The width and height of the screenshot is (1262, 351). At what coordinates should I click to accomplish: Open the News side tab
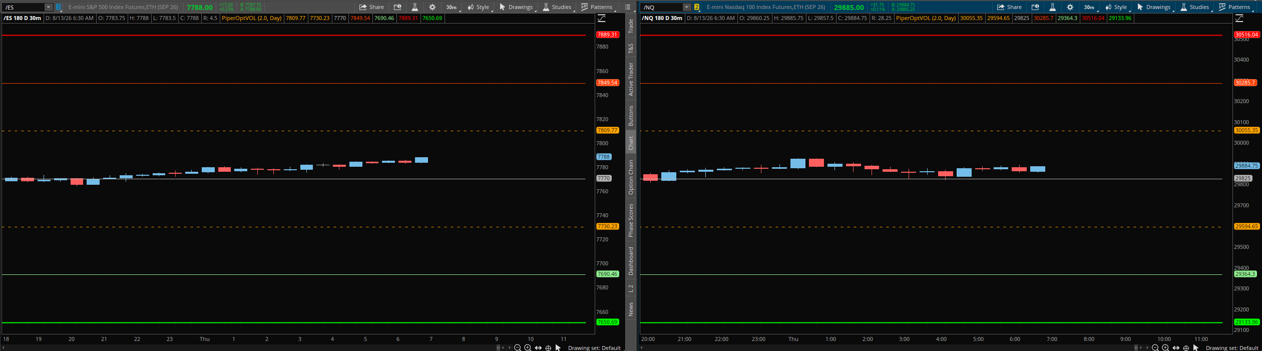pos(631,309)
